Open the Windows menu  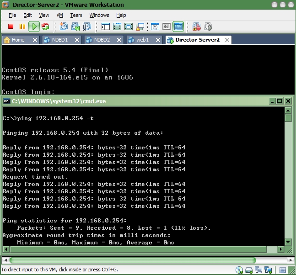click(x=99, y=15)
